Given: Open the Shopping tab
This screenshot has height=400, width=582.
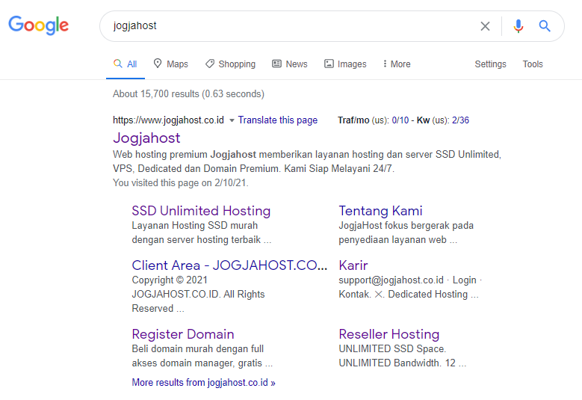Looking at the screenshot, I should (231, 64).
